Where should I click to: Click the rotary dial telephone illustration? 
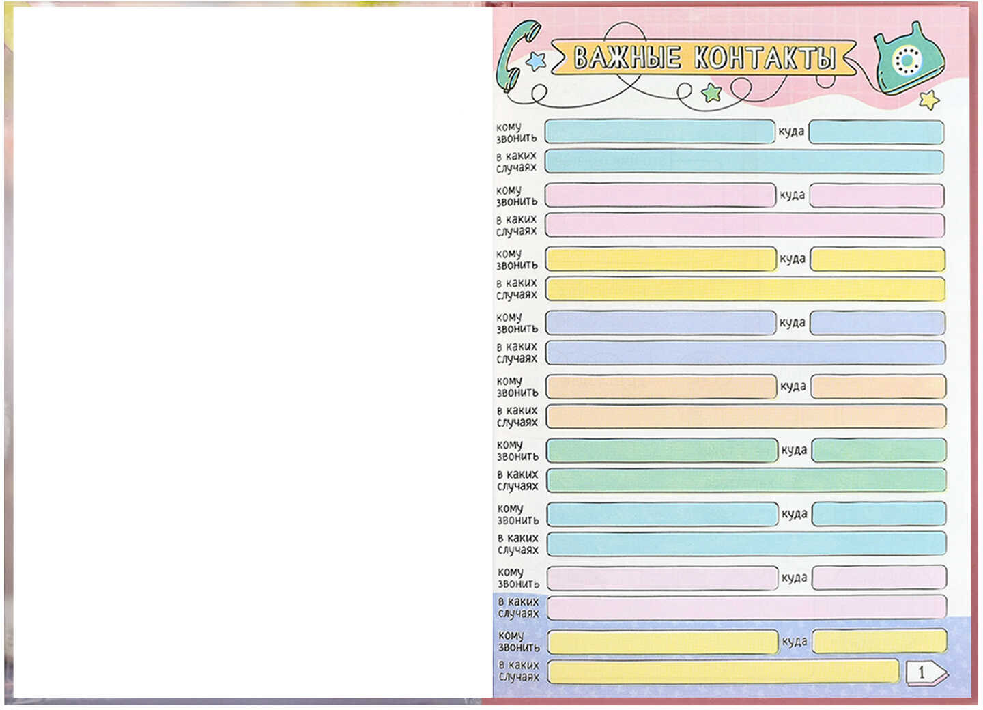click(x=908, y=60)
